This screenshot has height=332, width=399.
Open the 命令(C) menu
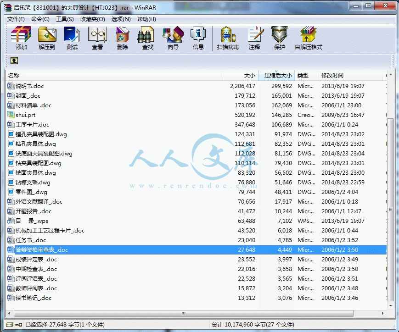point(40,19)
